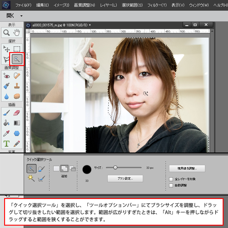
Task: Click the 境界線を調整... button
Action: pyautogui.click(x=187, y=168)
